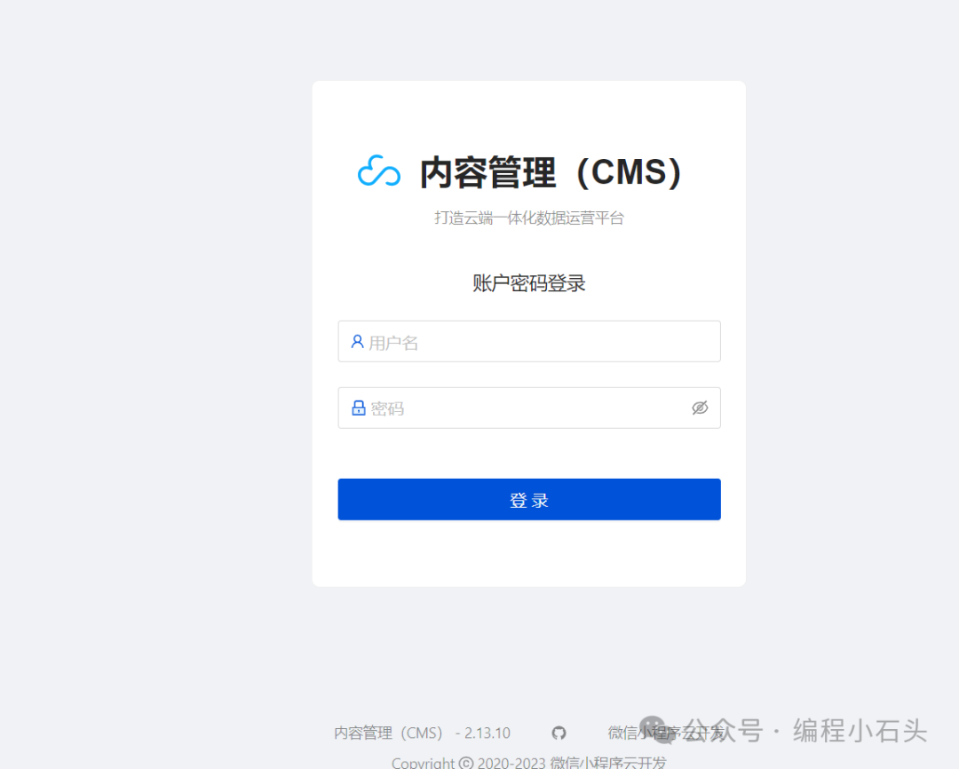Viewport: 959px width, 769px height.
Task: Open the GitHub icon in footer
Action: pyautogui.click(x=559, y=733)
